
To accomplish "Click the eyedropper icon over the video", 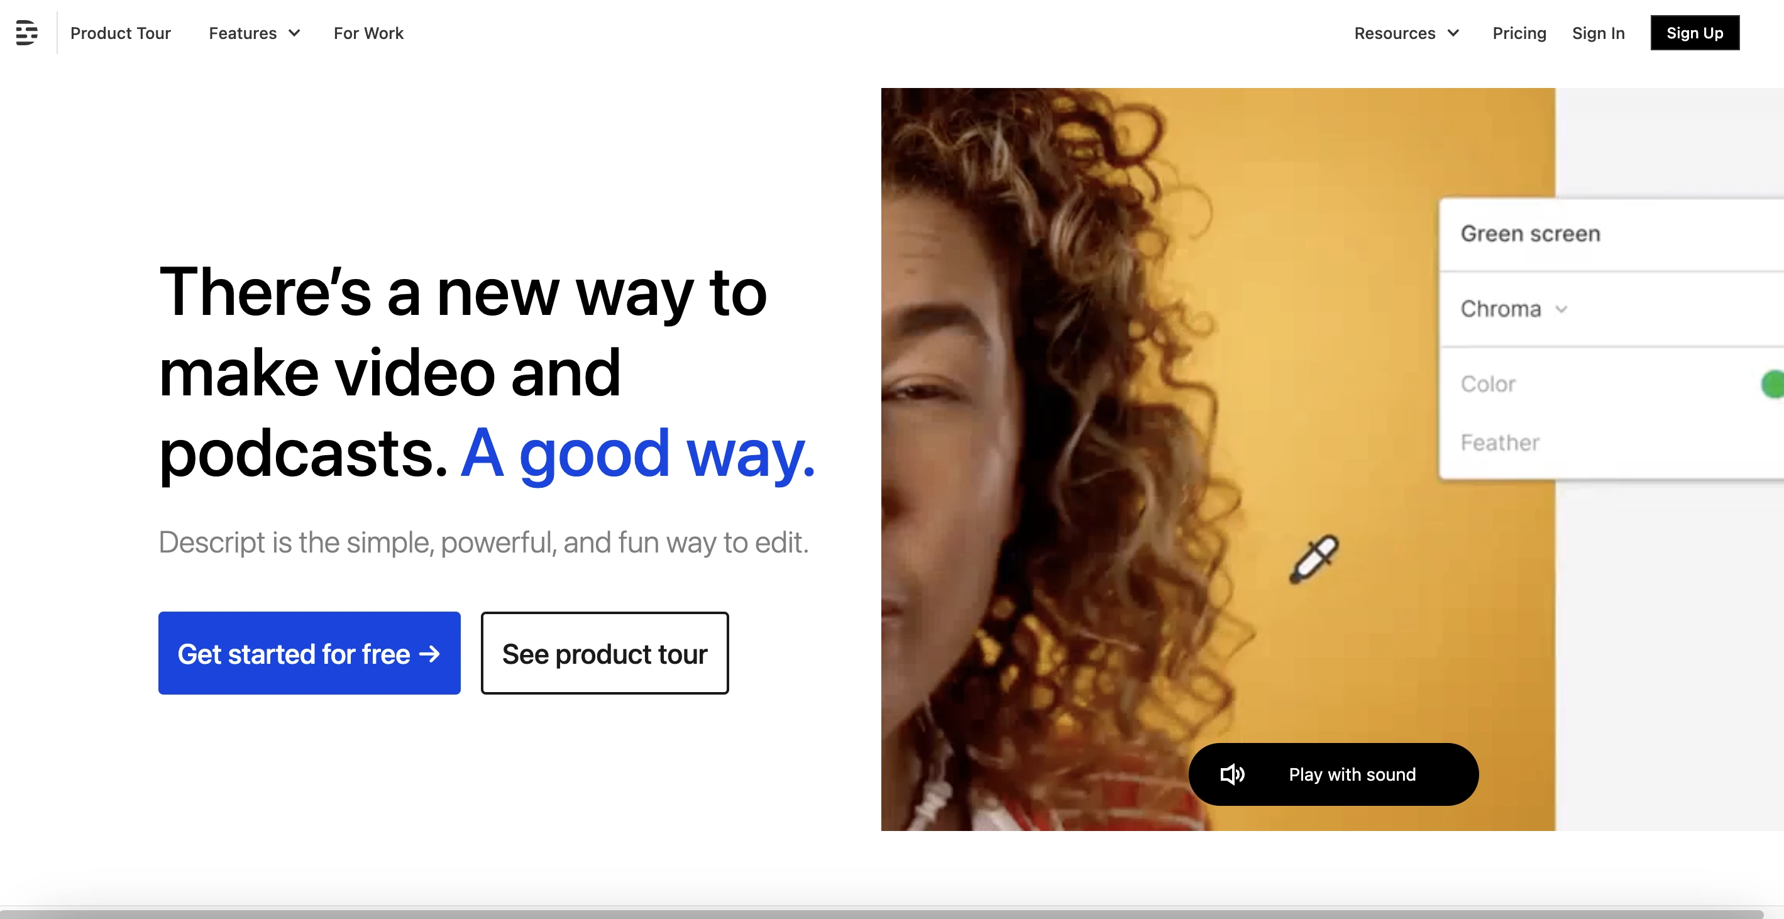I will [1314, 559].
